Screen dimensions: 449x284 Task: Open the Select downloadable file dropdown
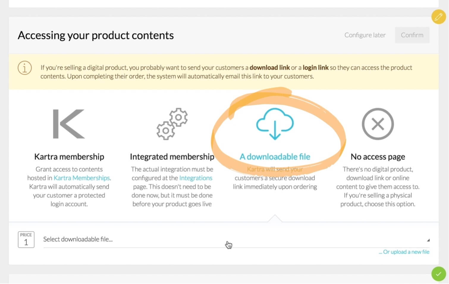pyautogui.click(x=236, y=239)
